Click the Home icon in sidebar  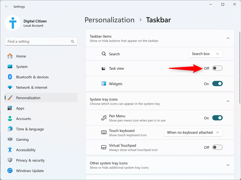pyautogui.click(x=10, y=56)
